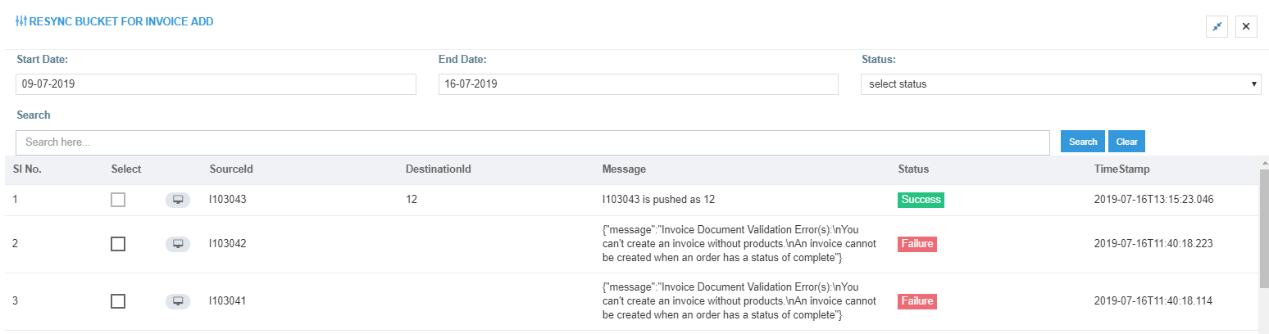
Task: Click the SourceId column header
Action: click(231, 169)
